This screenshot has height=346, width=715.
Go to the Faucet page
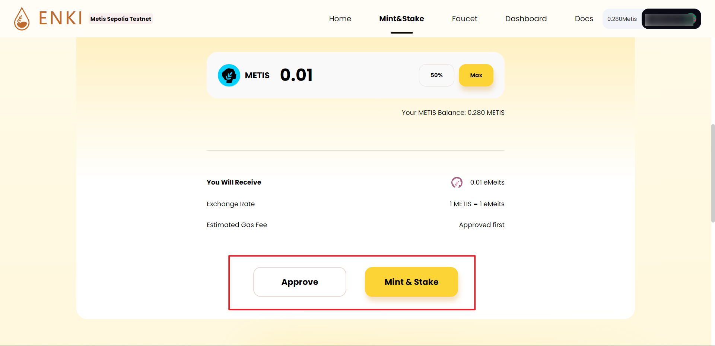tap(464, 19)
